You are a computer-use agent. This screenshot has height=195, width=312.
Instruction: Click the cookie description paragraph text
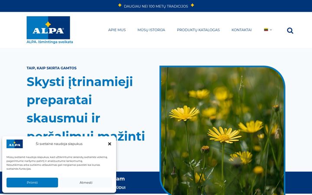pyautogui.click(x=57, y=163)
